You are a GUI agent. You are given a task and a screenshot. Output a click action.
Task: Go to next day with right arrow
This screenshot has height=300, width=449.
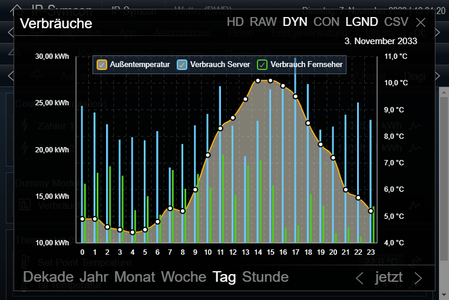point(418,278)
